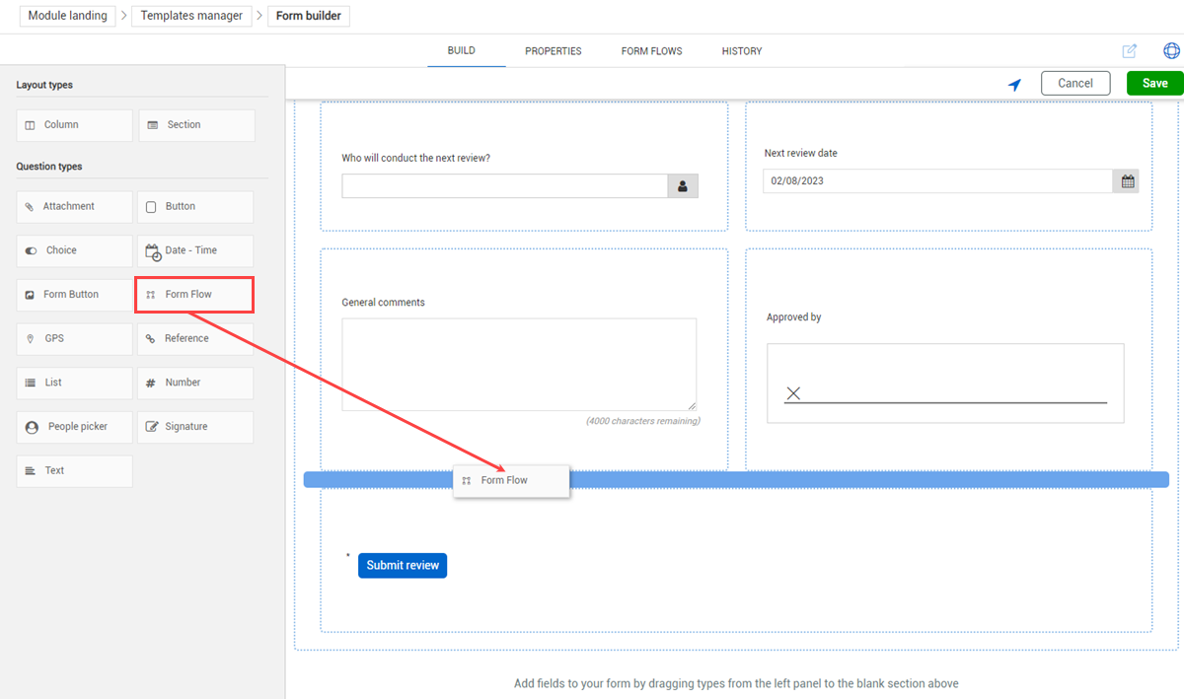Viewport: 1184px width, 699px height.
Task: Pick the People picker question type
Action: pyautogui.click(x=74, y=427)
